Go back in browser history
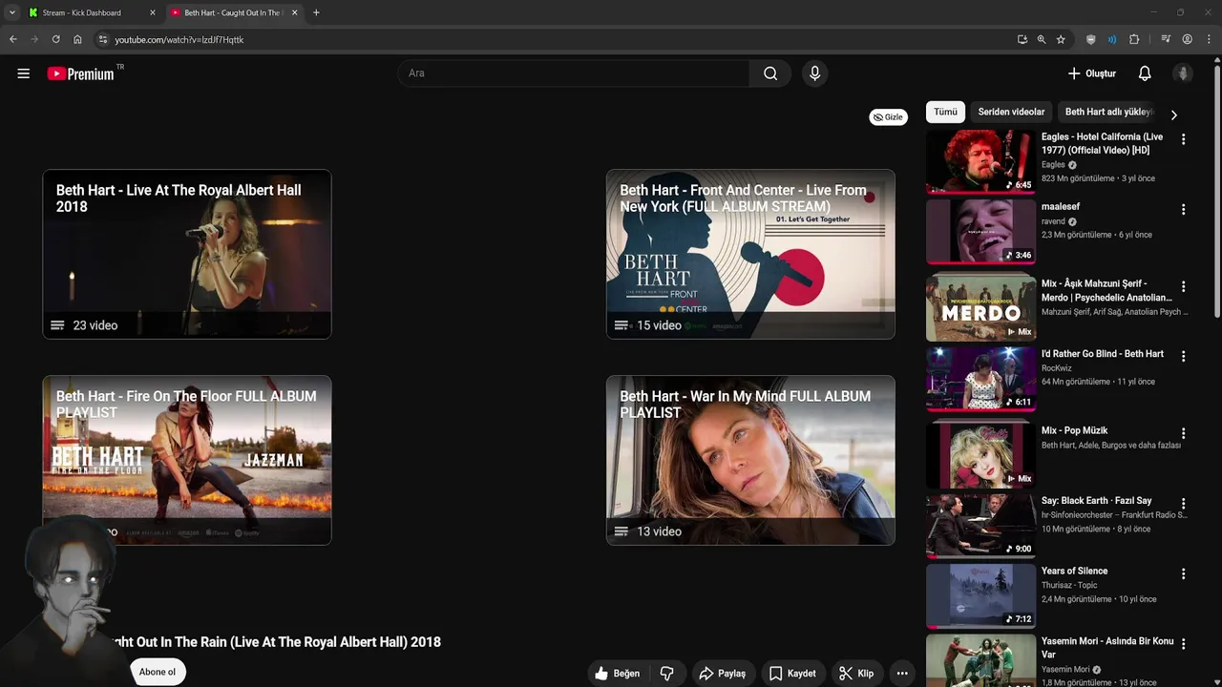This screenshot has width=1222, height=687. pos(13,39)
